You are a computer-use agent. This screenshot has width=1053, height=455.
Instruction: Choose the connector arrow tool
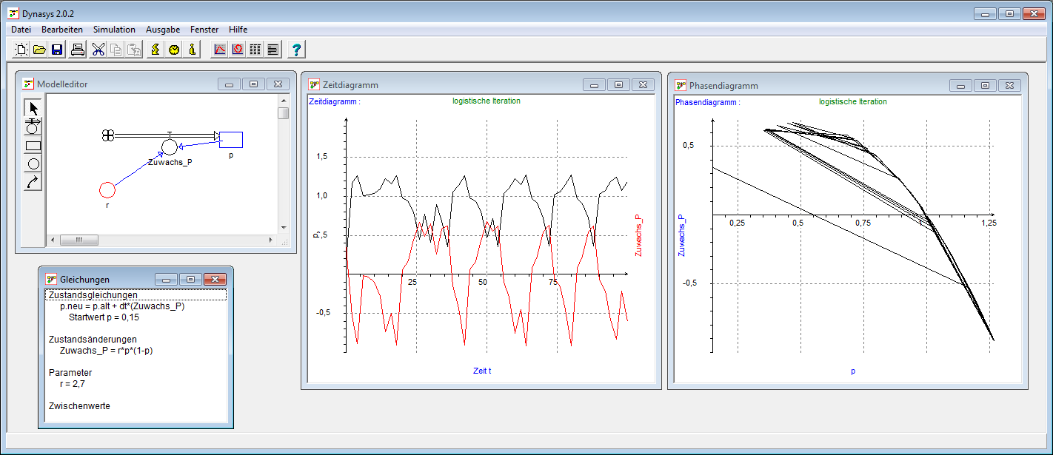(33, 181)
